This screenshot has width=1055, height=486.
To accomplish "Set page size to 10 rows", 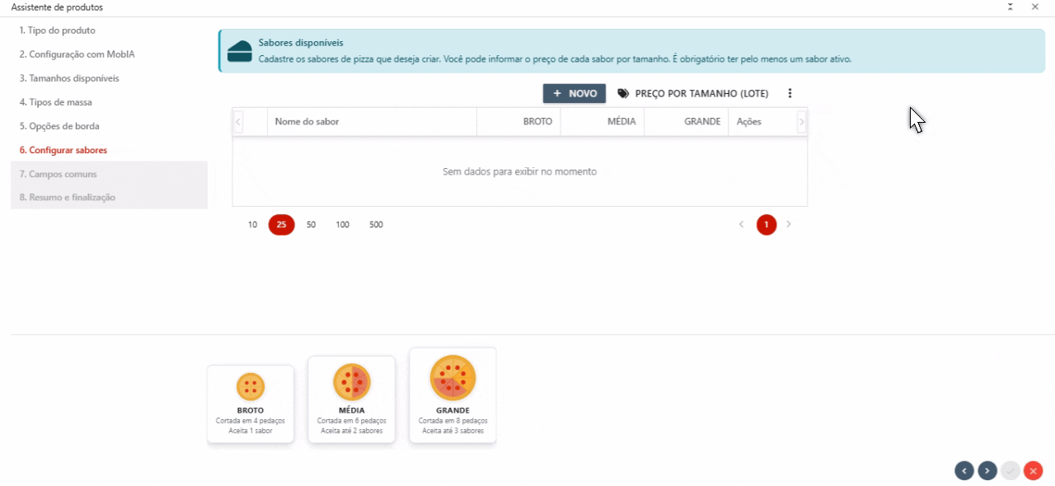I will 252,225.
